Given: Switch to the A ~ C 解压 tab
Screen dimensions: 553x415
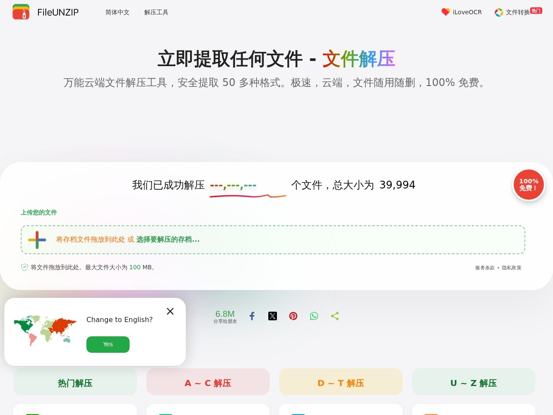Looking at the screenshot, I should pos(208,382).
